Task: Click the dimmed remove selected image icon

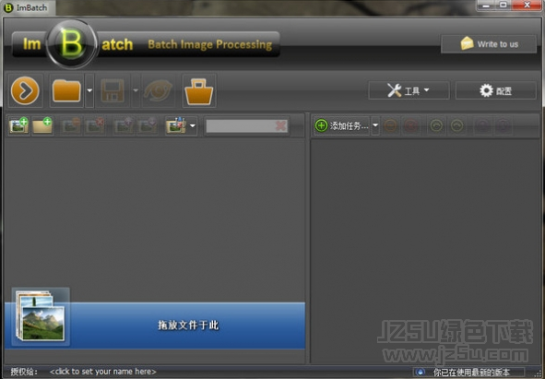Action: coord(71,125)
